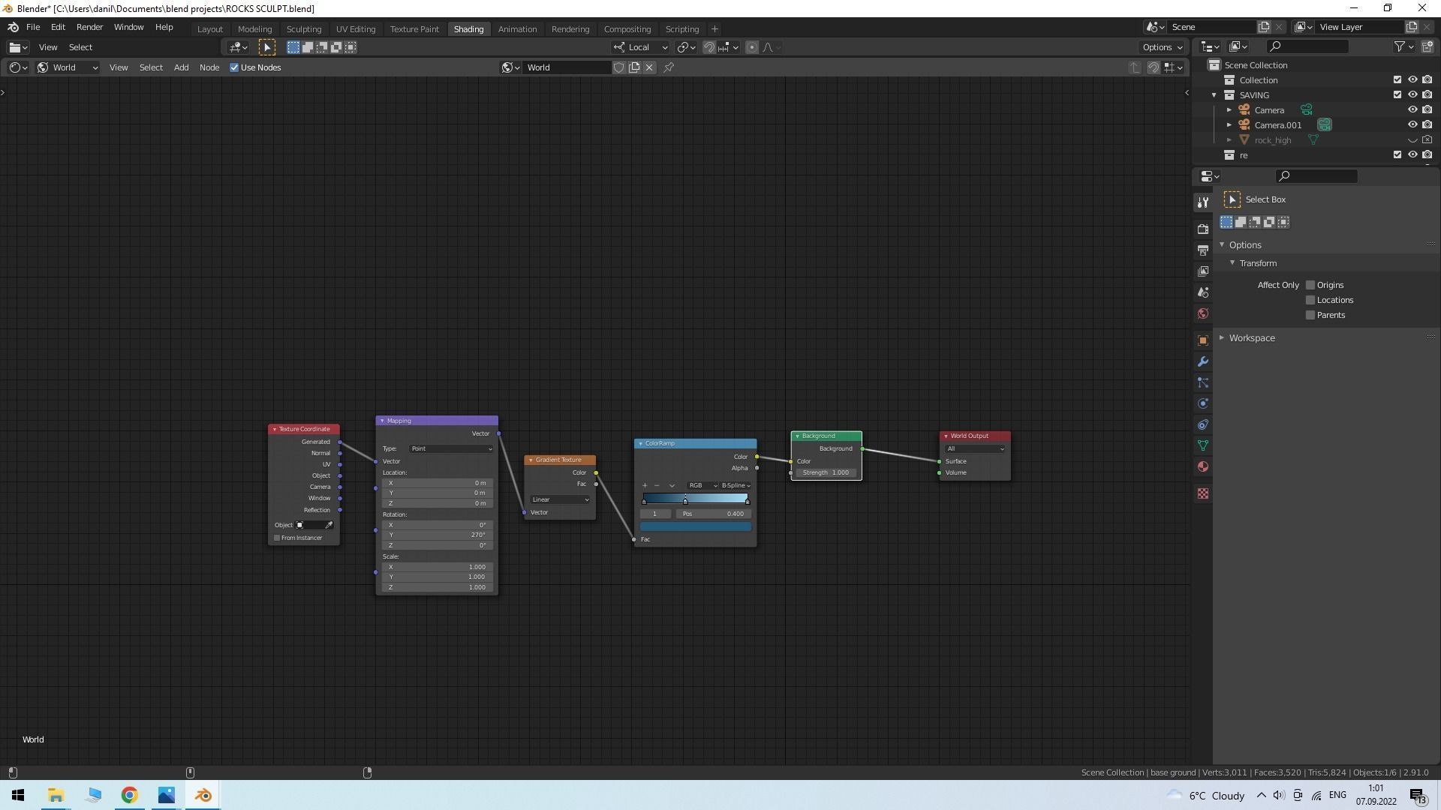This screenshot has height=810, width=1441.
Task: Open the Output properties printer icon
Action: [x=1203, y=250]
